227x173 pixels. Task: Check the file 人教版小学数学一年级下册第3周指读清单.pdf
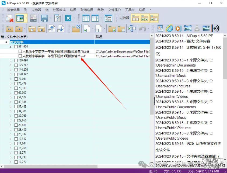pos(20,56)
